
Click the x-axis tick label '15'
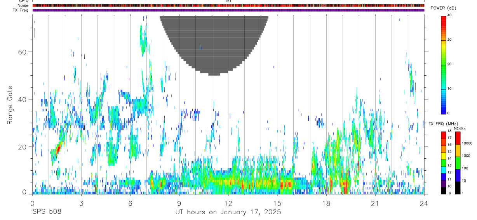pyautogui.click(x=277, y=204)
